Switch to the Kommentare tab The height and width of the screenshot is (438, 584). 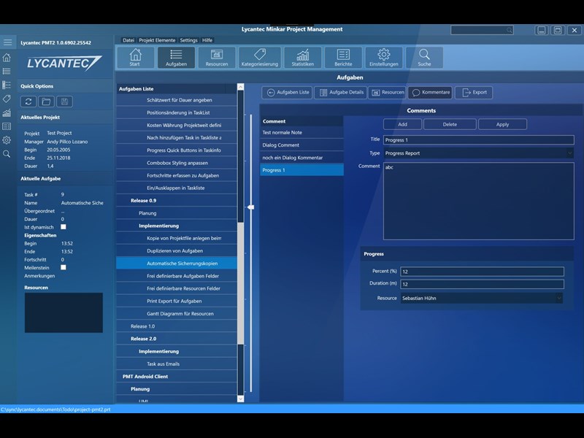[x=430, y=93]
